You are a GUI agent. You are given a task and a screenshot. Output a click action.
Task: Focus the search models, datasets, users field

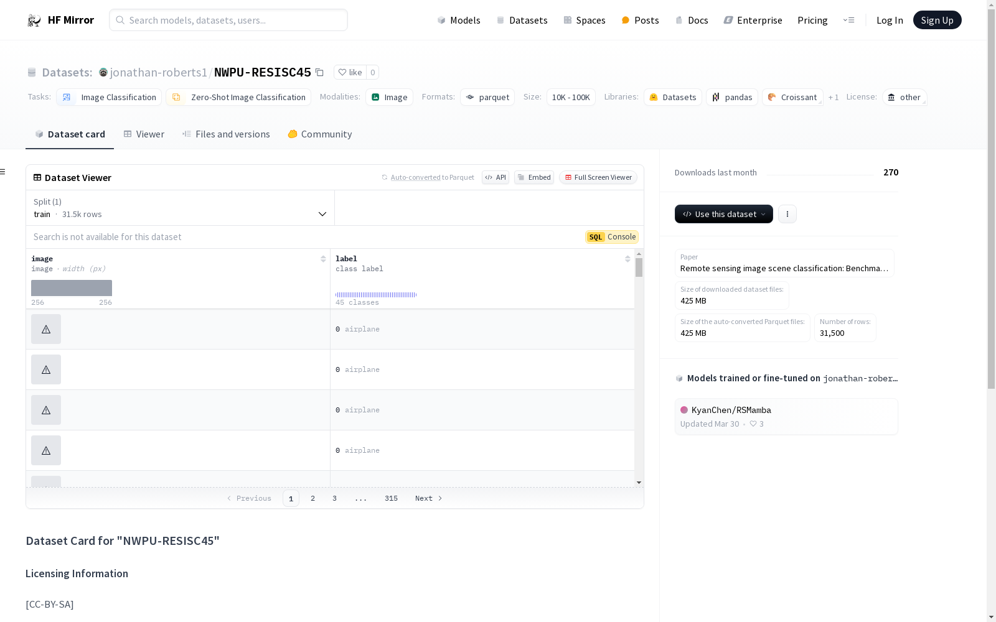click(228, 20)
